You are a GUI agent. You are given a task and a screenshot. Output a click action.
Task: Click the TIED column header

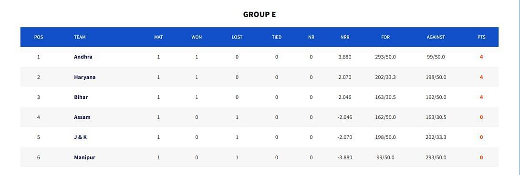277,37
